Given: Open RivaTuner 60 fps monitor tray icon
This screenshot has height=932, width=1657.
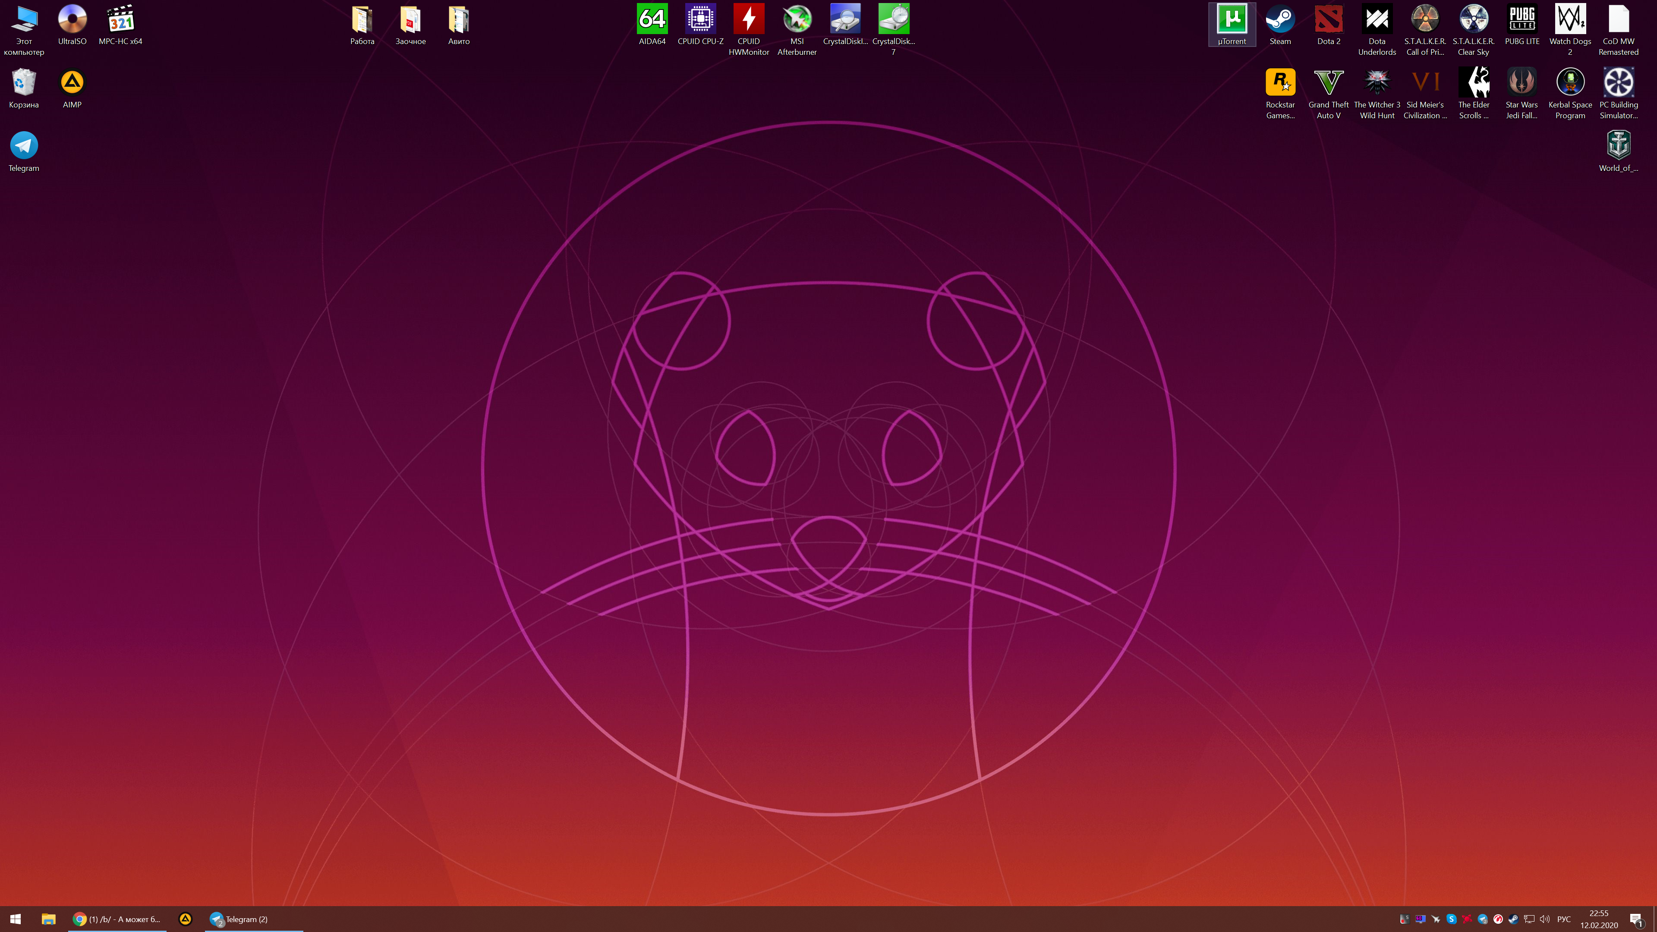Looking at the screenshot, I should point(1420,919).
